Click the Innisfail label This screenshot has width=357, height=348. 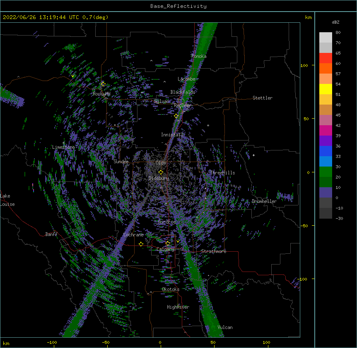tap(172, 135)
